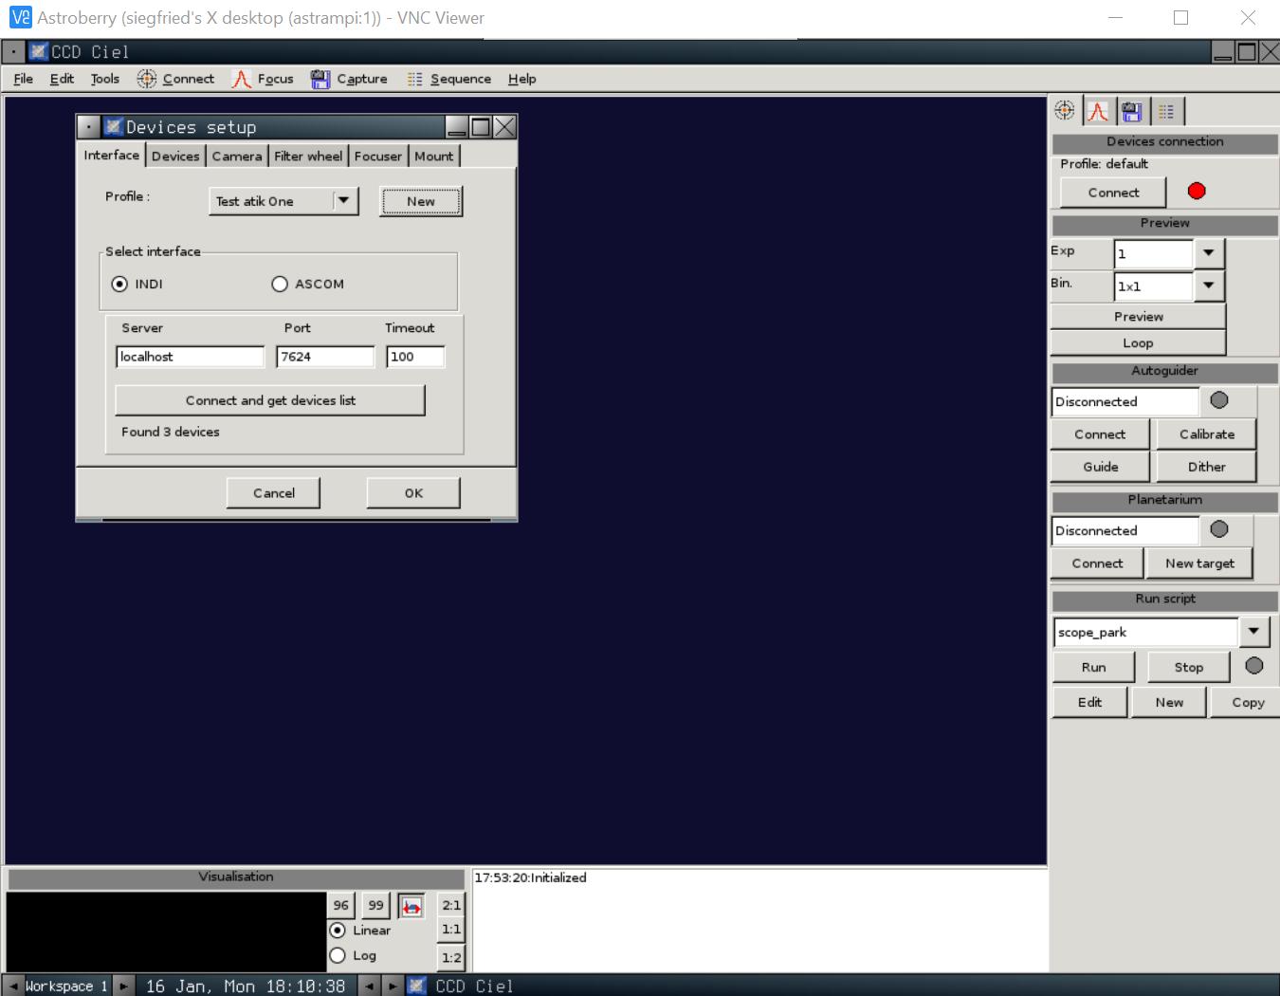Click Connect in the Autoguider panel
The height and width of the screenshot is (996, 1280).
click(1100, 434)
